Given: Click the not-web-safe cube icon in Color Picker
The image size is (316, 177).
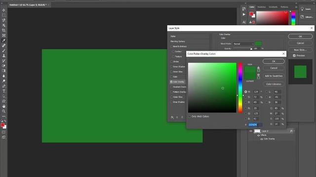Looking at the screenshot, I should click(259, 75).
